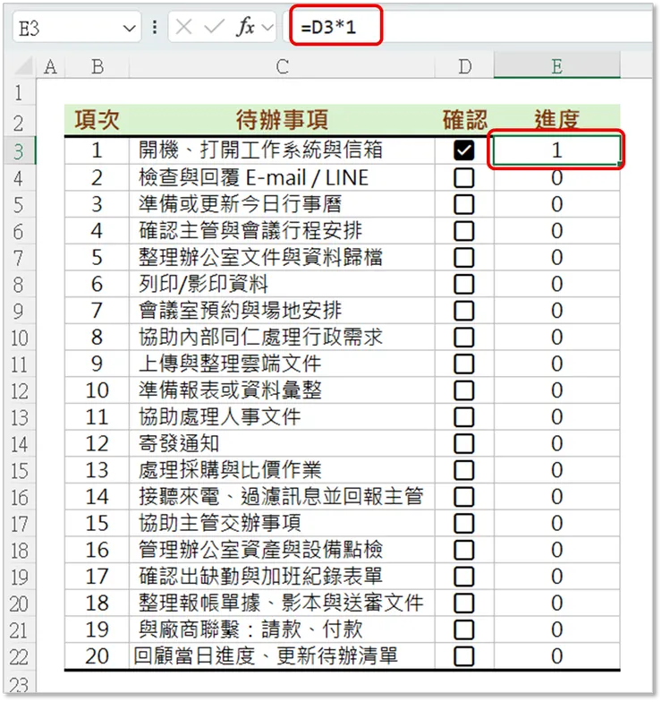
Task: Click the Name Box showing E3
Action: (x=76, y=28)
